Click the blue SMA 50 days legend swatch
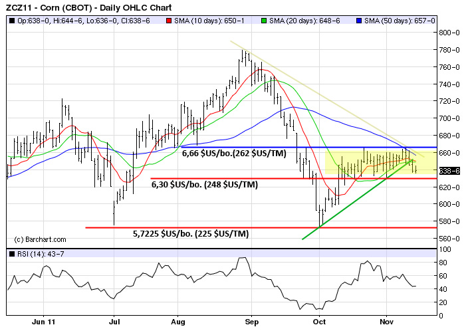This screenshot has width=466, height=333. [359, 21]
